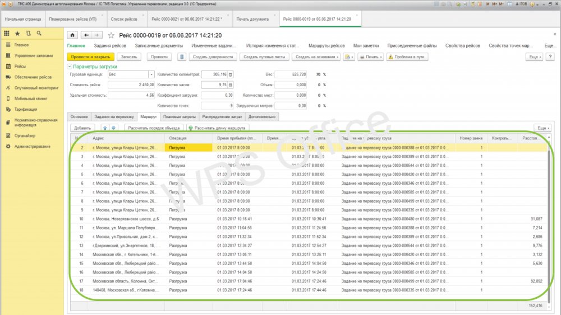Add this document to favorites star
561x315 pixels.
click(111, 35)
